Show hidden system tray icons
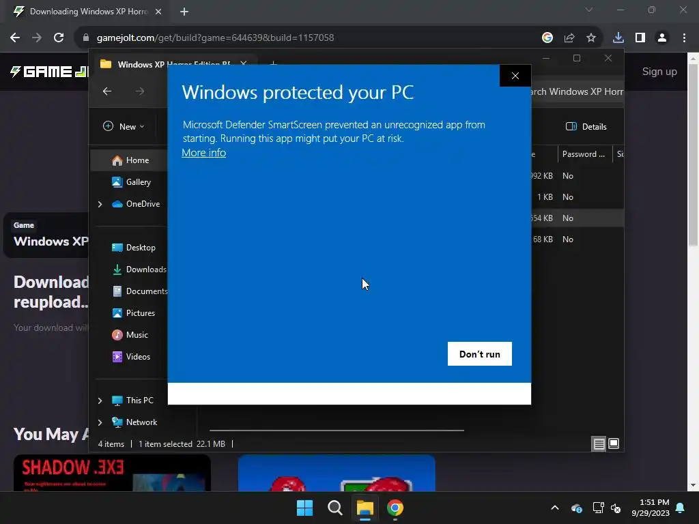Screen dimensions: 699x524 point(555,508)
